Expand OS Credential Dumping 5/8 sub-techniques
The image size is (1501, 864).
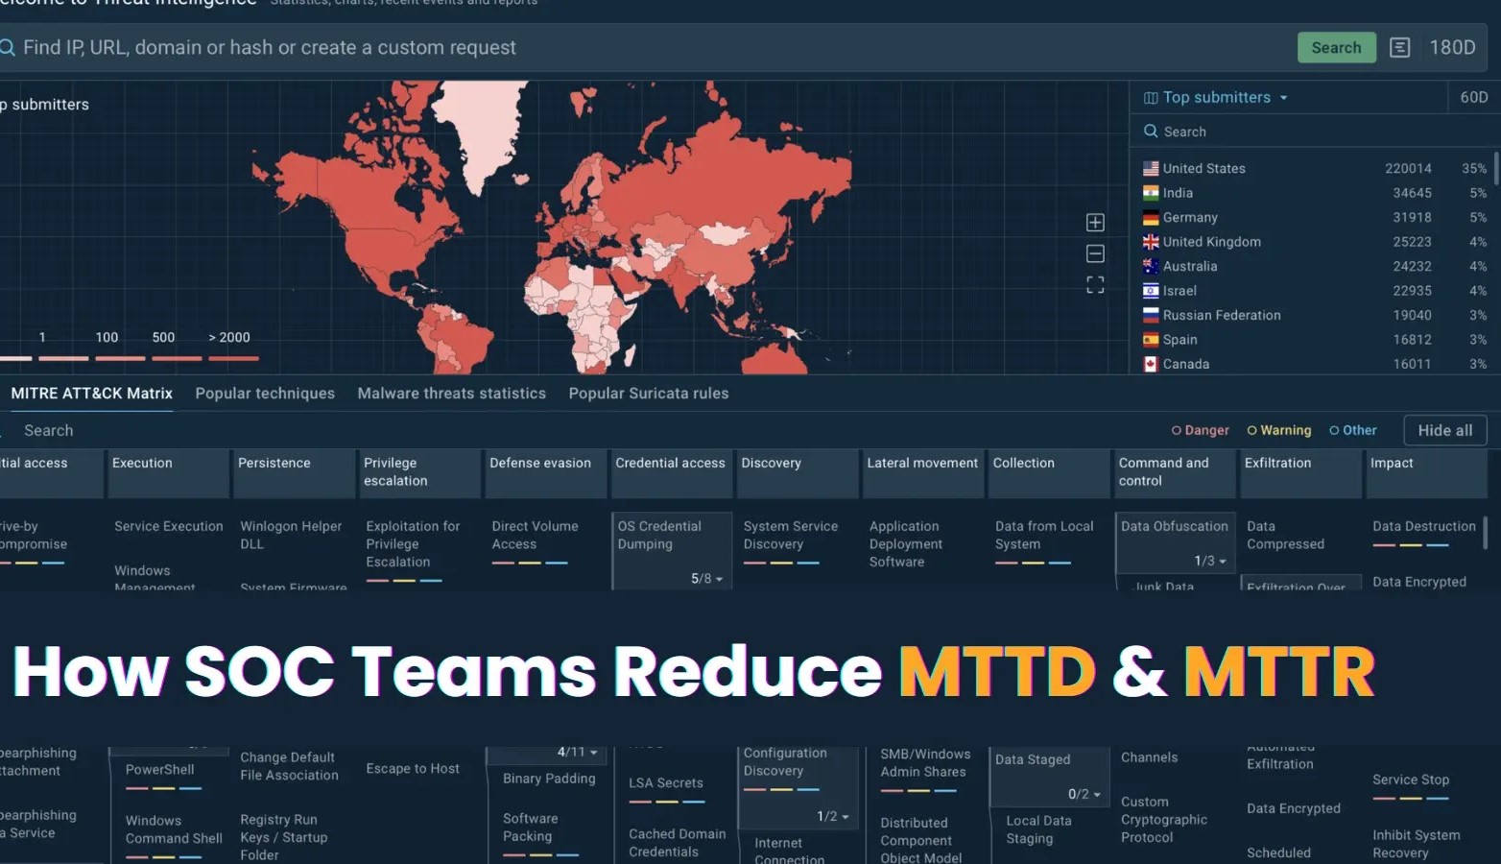[x=706, y=579]
